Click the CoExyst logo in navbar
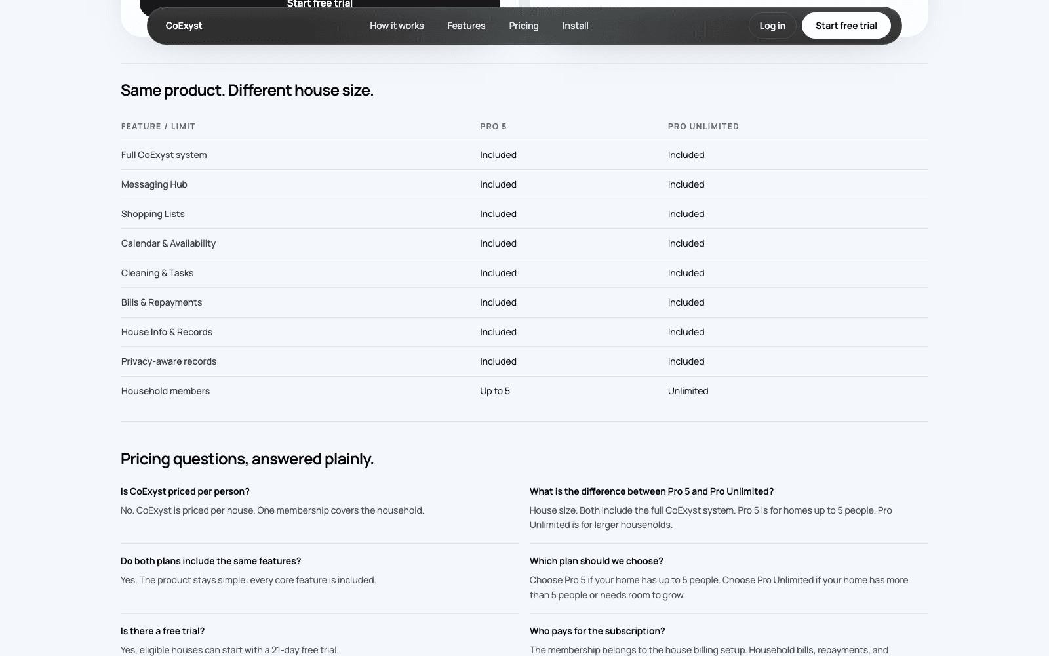The image size is (1049, 656). 184,26
